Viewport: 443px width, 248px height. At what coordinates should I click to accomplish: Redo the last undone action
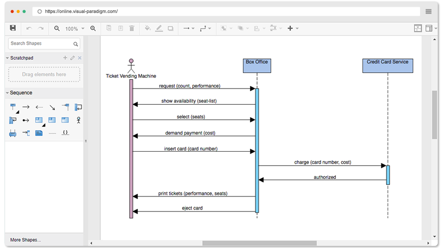pyautogui.click(x=41, y=29)
